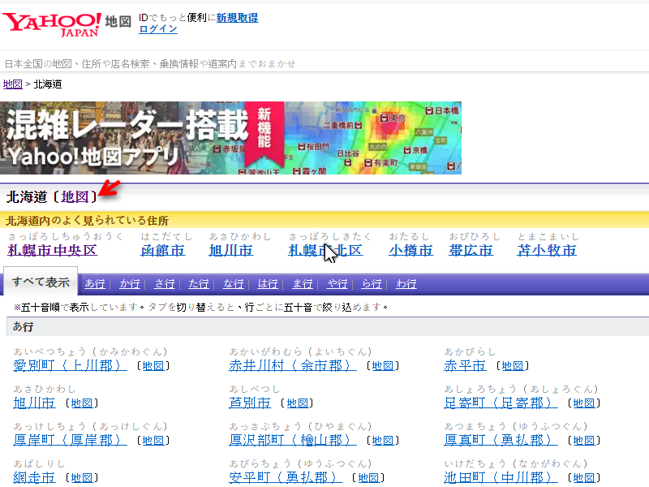
Task: Show the や行 tab
Action: coord(337,283)
